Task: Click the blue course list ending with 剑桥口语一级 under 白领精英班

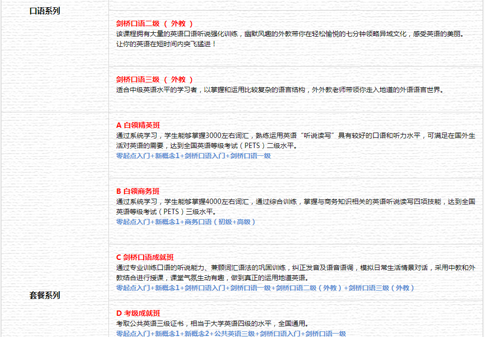Action: click(193, 156)
